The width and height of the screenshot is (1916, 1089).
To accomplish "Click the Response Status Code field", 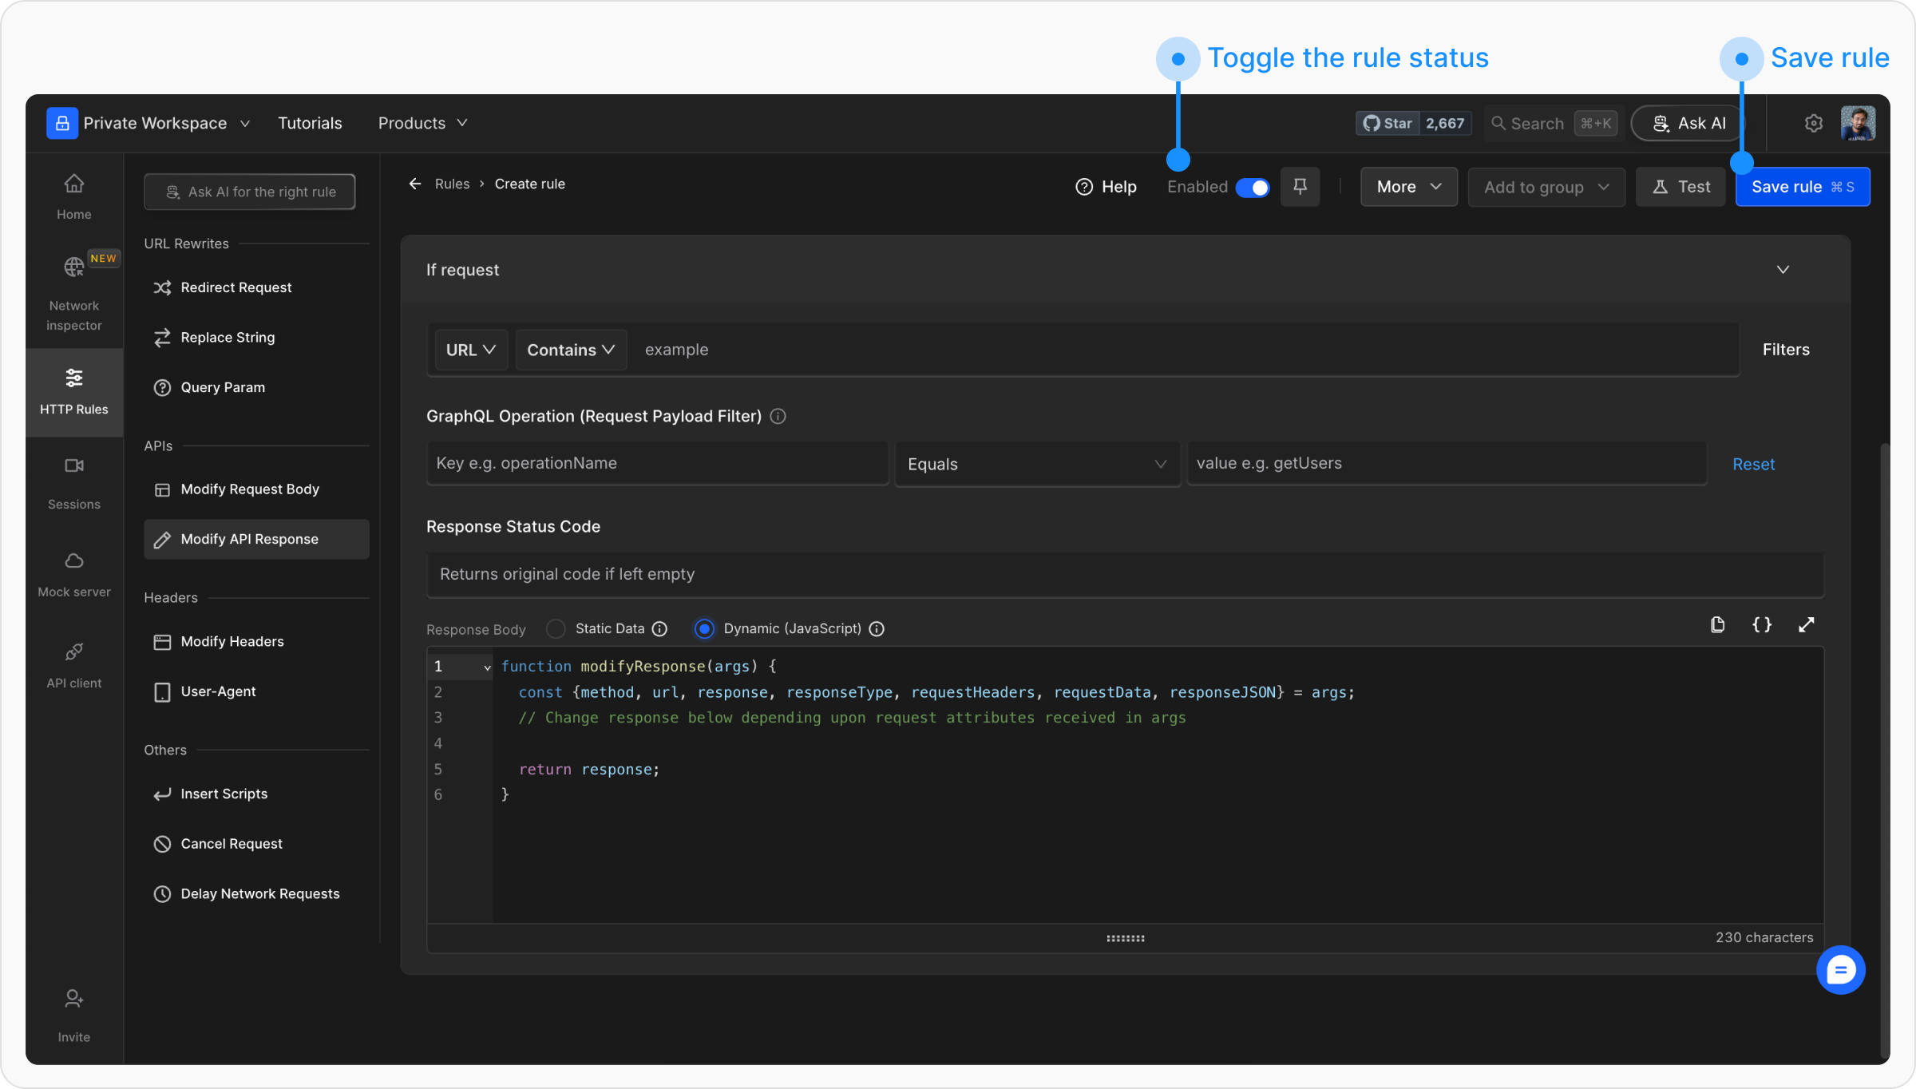I will click(x=1124, y=574).
